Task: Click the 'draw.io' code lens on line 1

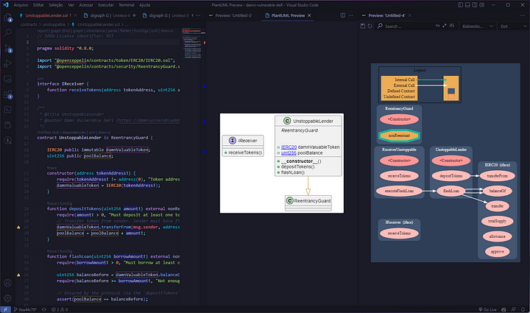Action: coord(166,31)
